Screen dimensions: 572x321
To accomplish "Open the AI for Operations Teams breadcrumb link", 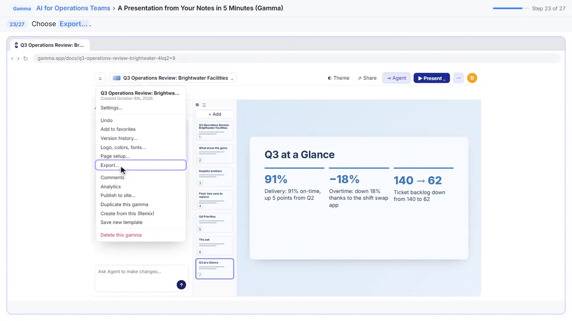I will point(73,8).
